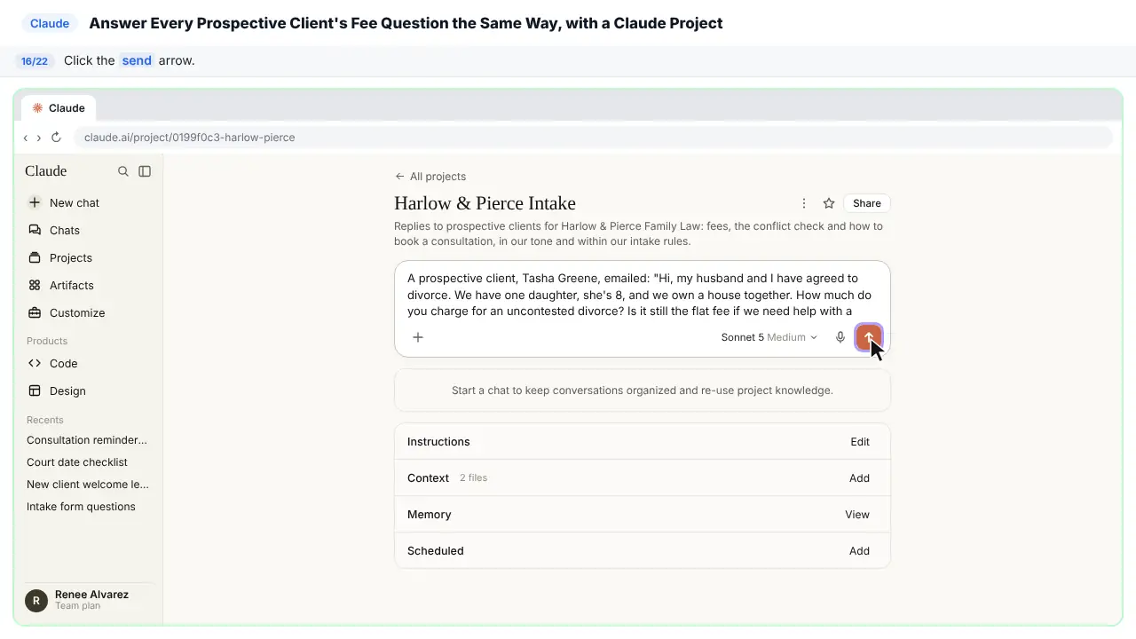
Task: Open the Sonnet 5 Medium model dropdown
Action: click(x=769, y=337)
